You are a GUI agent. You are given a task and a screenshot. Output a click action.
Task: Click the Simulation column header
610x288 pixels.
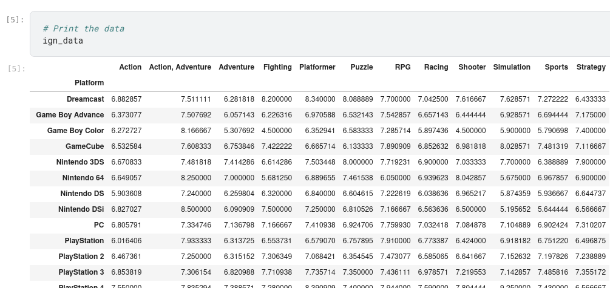click(x=511, y=67)
